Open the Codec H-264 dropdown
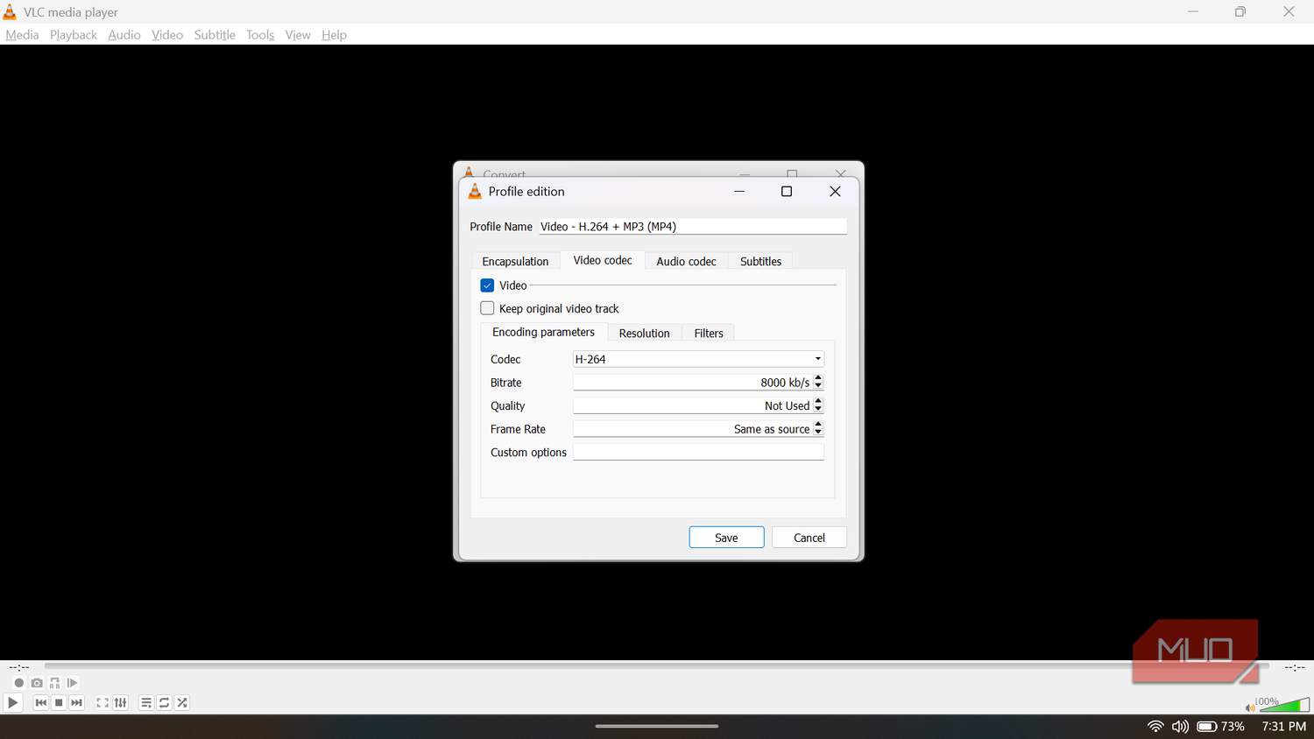Image resolution: width=1314 pixels, height=739 pixels. 698,359
